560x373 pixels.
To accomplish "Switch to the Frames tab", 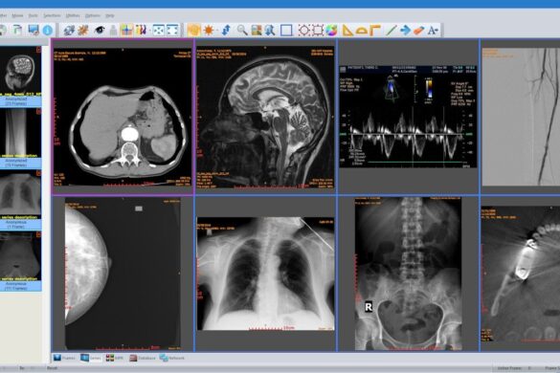I will [64, 358].
